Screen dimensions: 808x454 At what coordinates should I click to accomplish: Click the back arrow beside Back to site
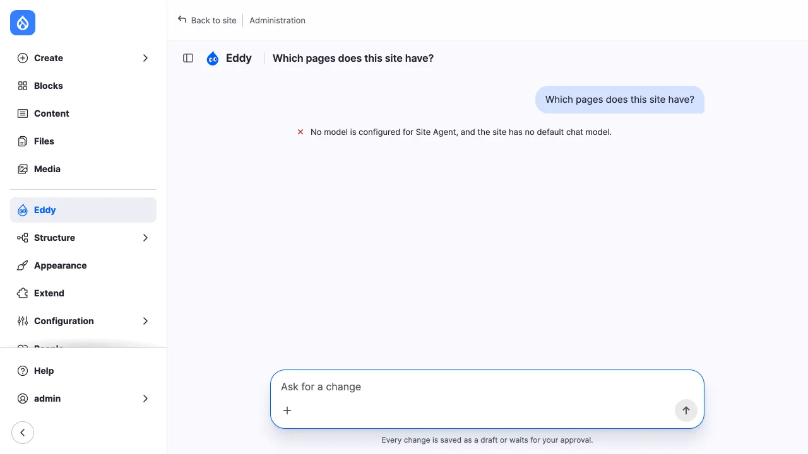pos(182,20)
